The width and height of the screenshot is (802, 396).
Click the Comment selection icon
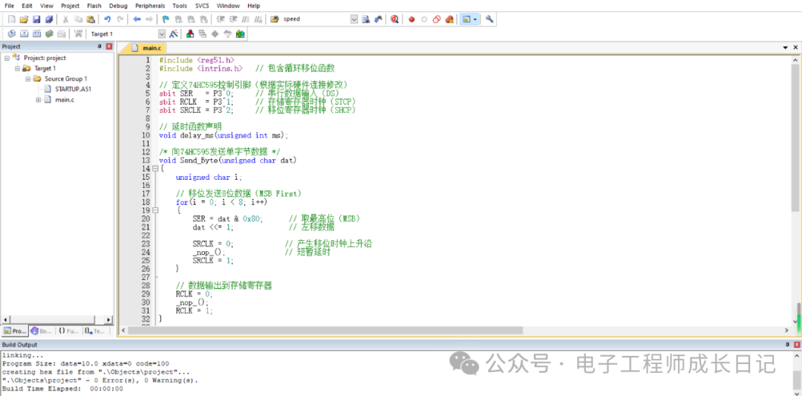tap(246, 19)
